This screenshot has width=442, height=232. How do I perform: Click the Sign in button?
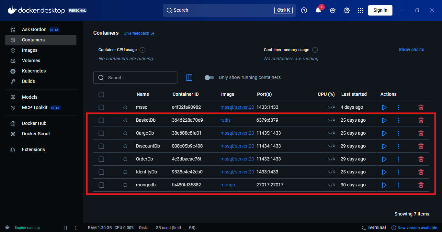tap(380, 10)
